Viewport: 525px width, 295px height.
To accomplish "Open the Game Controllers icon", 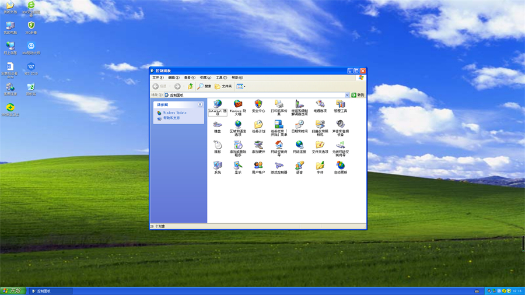I will click(x=279, y=167).
